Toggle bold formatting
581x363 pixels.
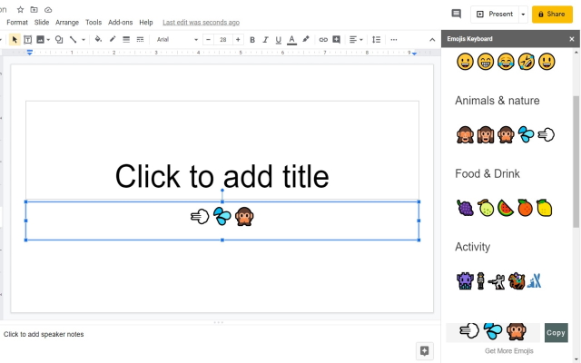click(x=252, y=40)
